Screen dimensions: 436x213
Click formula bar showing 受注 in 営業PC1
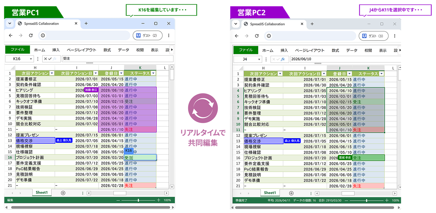tap(118, 59)
